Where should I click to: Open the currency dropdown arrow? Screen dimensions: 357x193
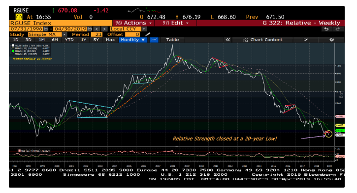click(x=144, y=29)
